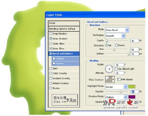Open the Shadow Mode dropdown showing Multiply
Screen dimensions: 148x116
click(x=116, y=97)
